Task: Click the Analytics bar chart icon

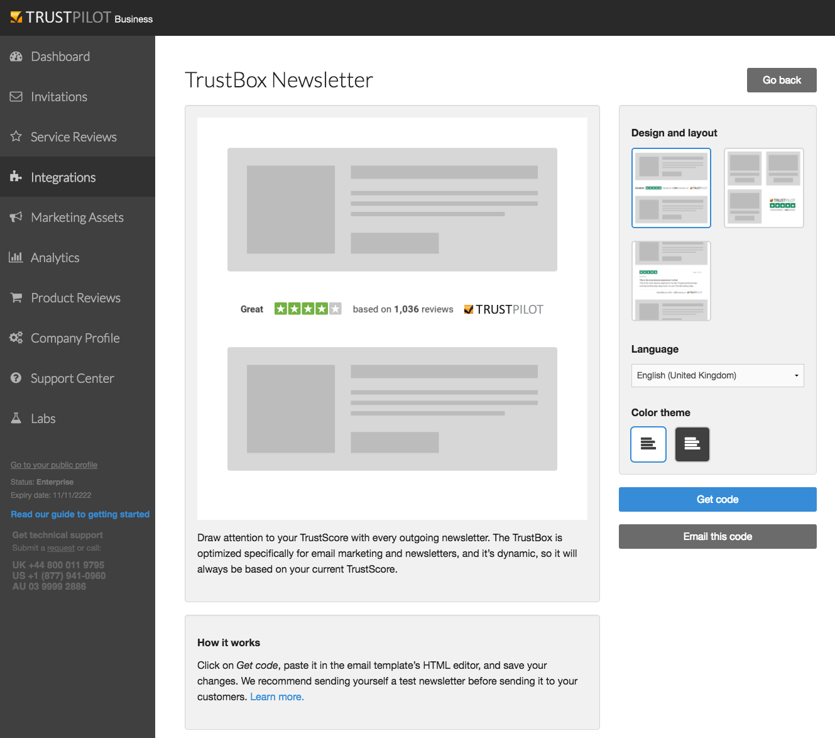Action: point(16,257)
